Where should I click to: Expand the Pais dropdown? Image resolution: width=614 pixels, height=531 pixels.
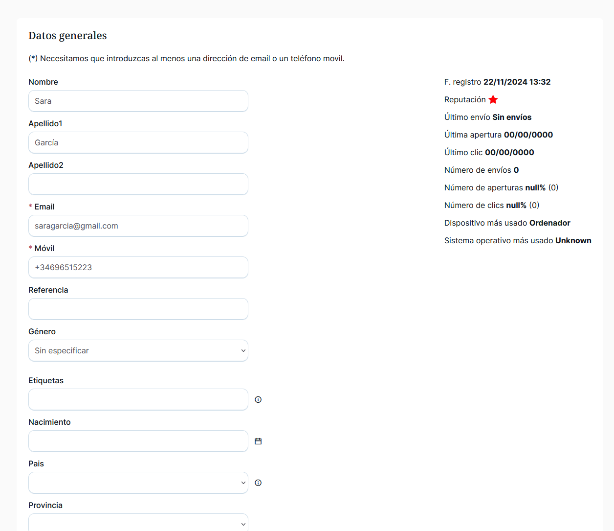point(138,483)
